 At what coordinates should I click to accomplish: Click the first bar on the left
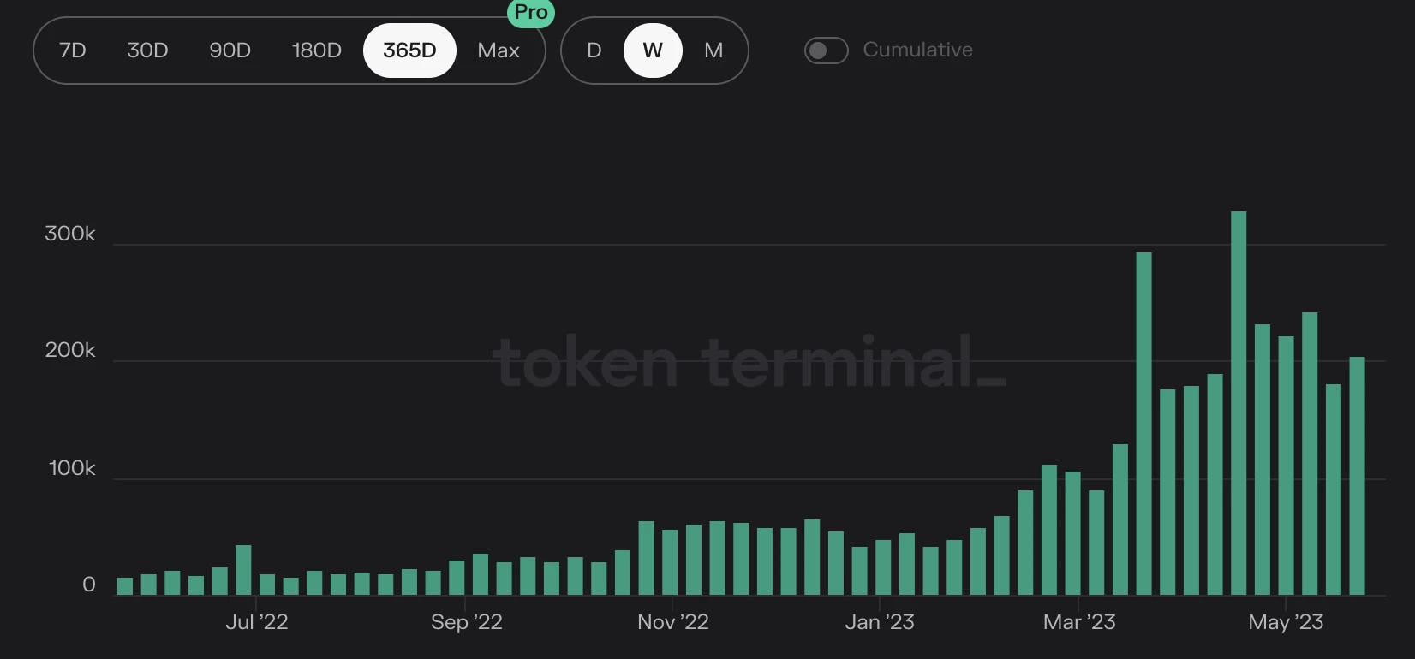pyautogui.click(x=125, y=586)
